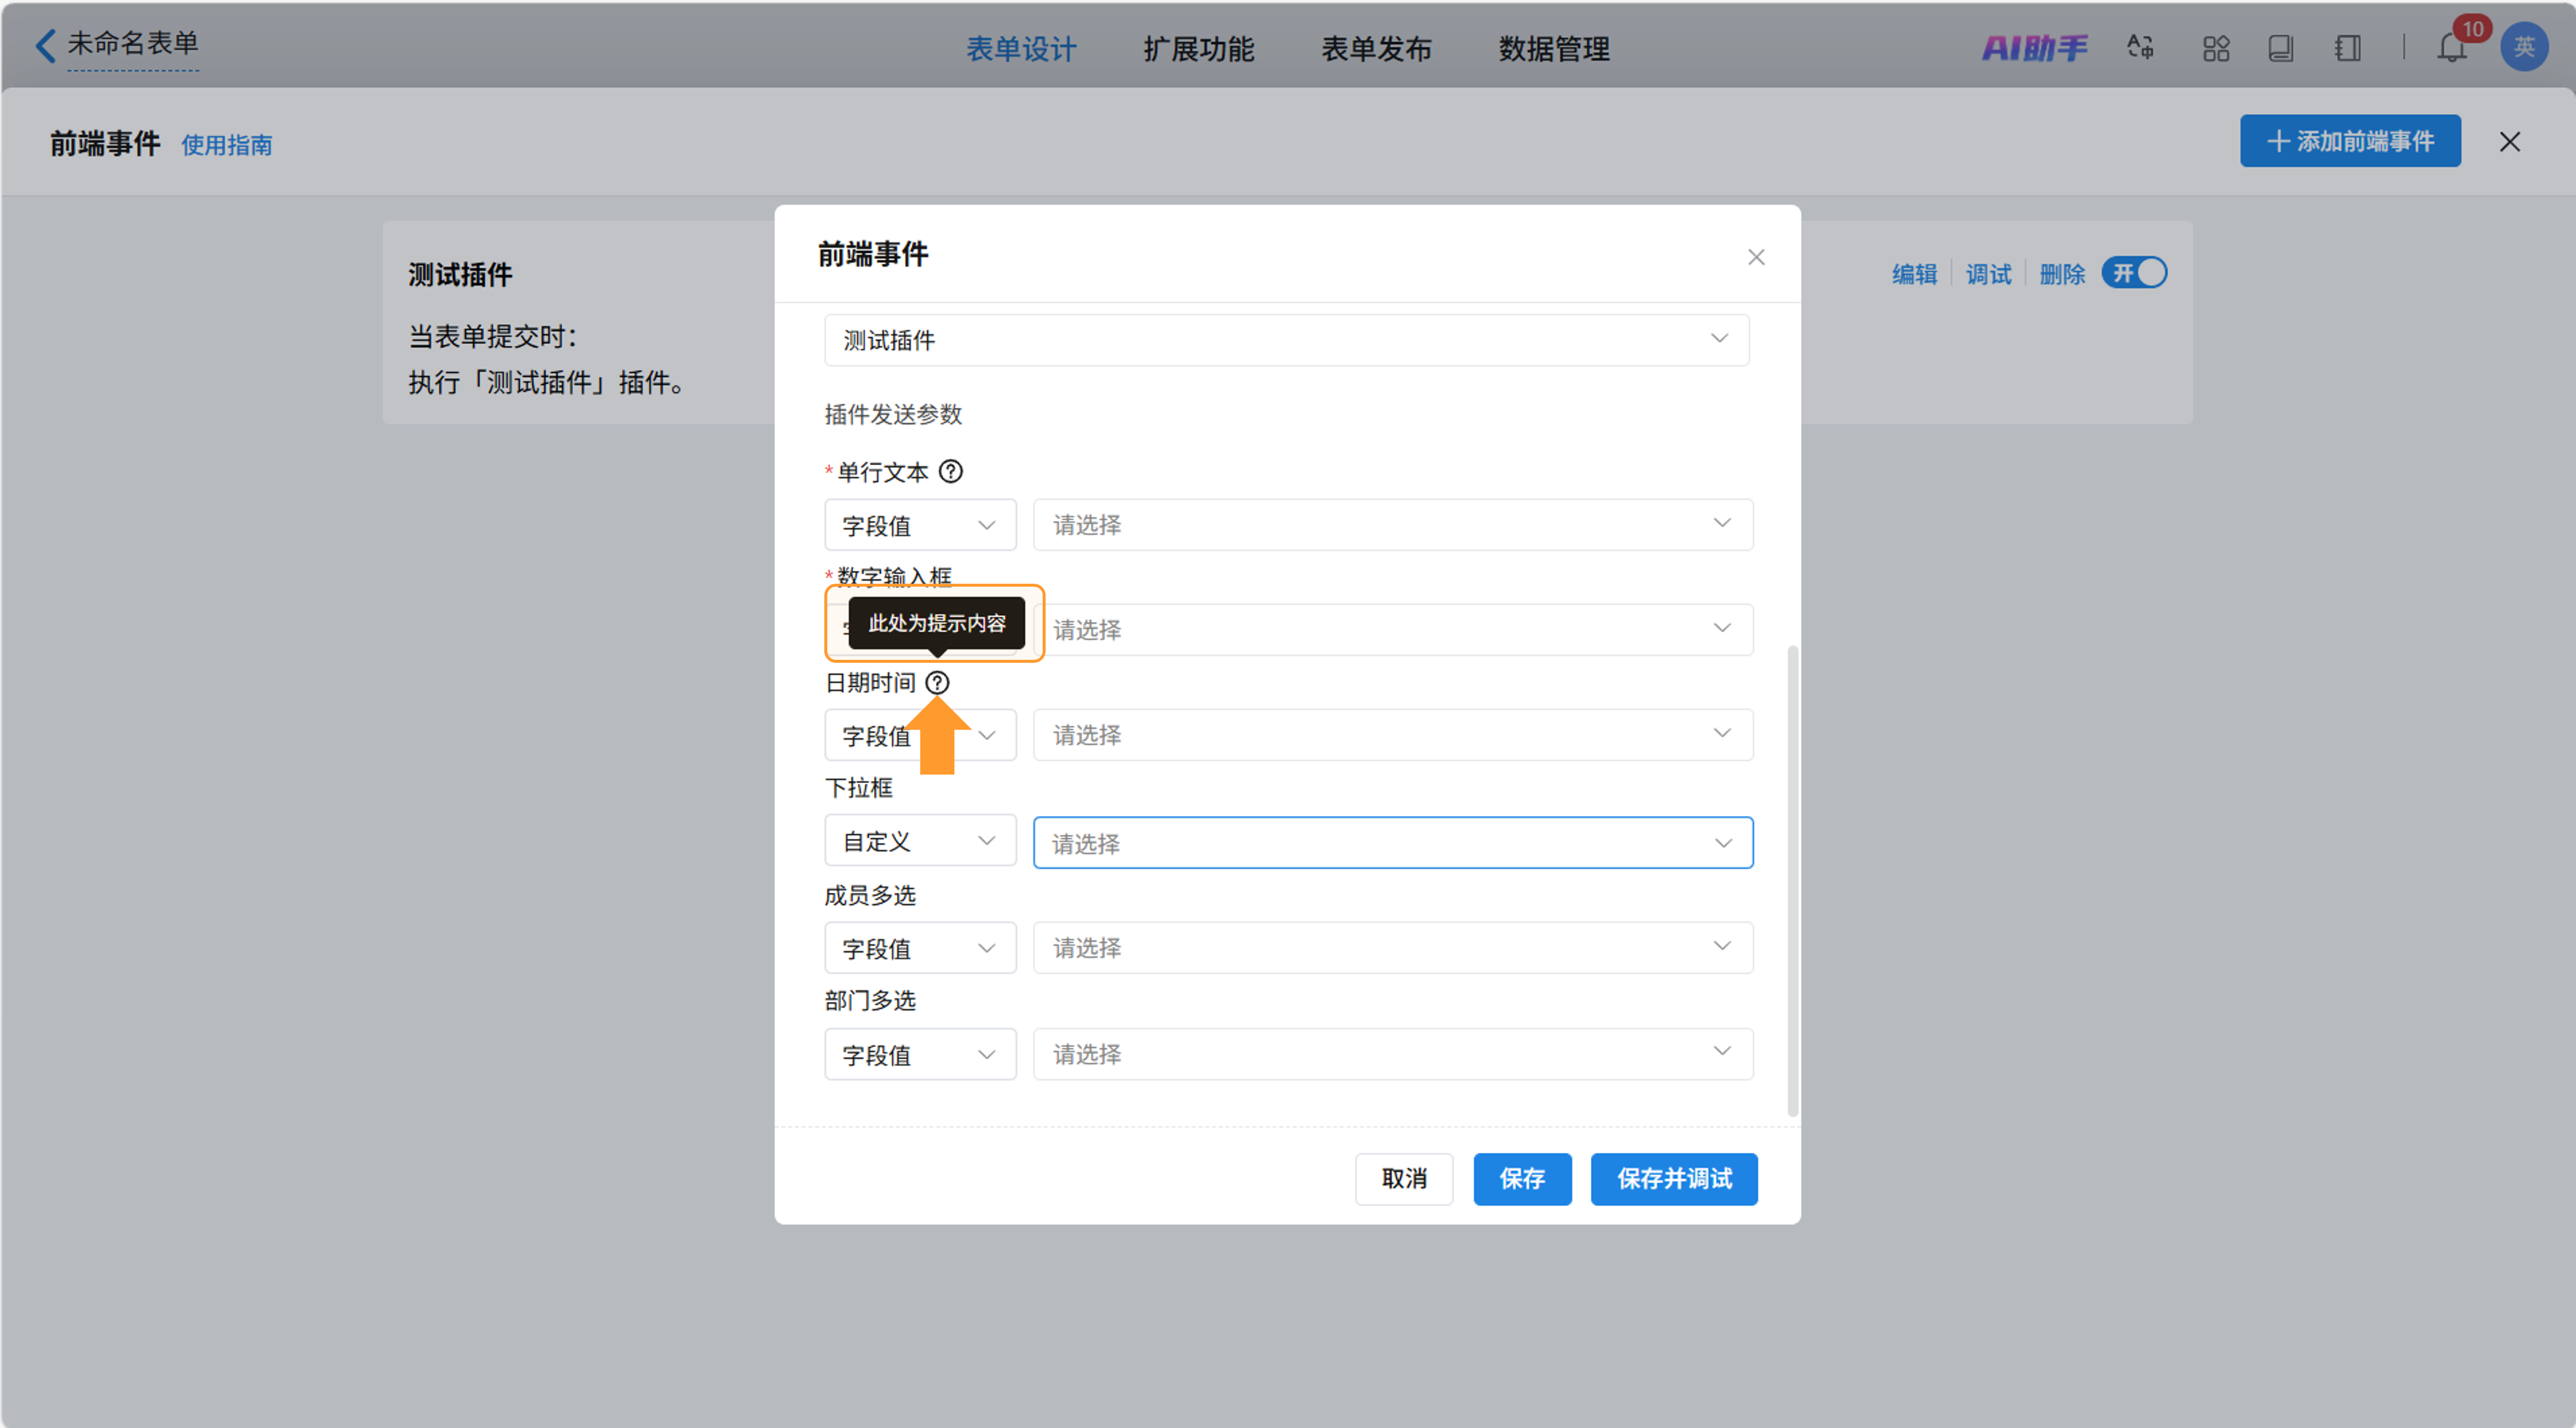Open the AI助手 assistant
The width and height of the screenshot is (2576, 1428).
click(2034, 47)
